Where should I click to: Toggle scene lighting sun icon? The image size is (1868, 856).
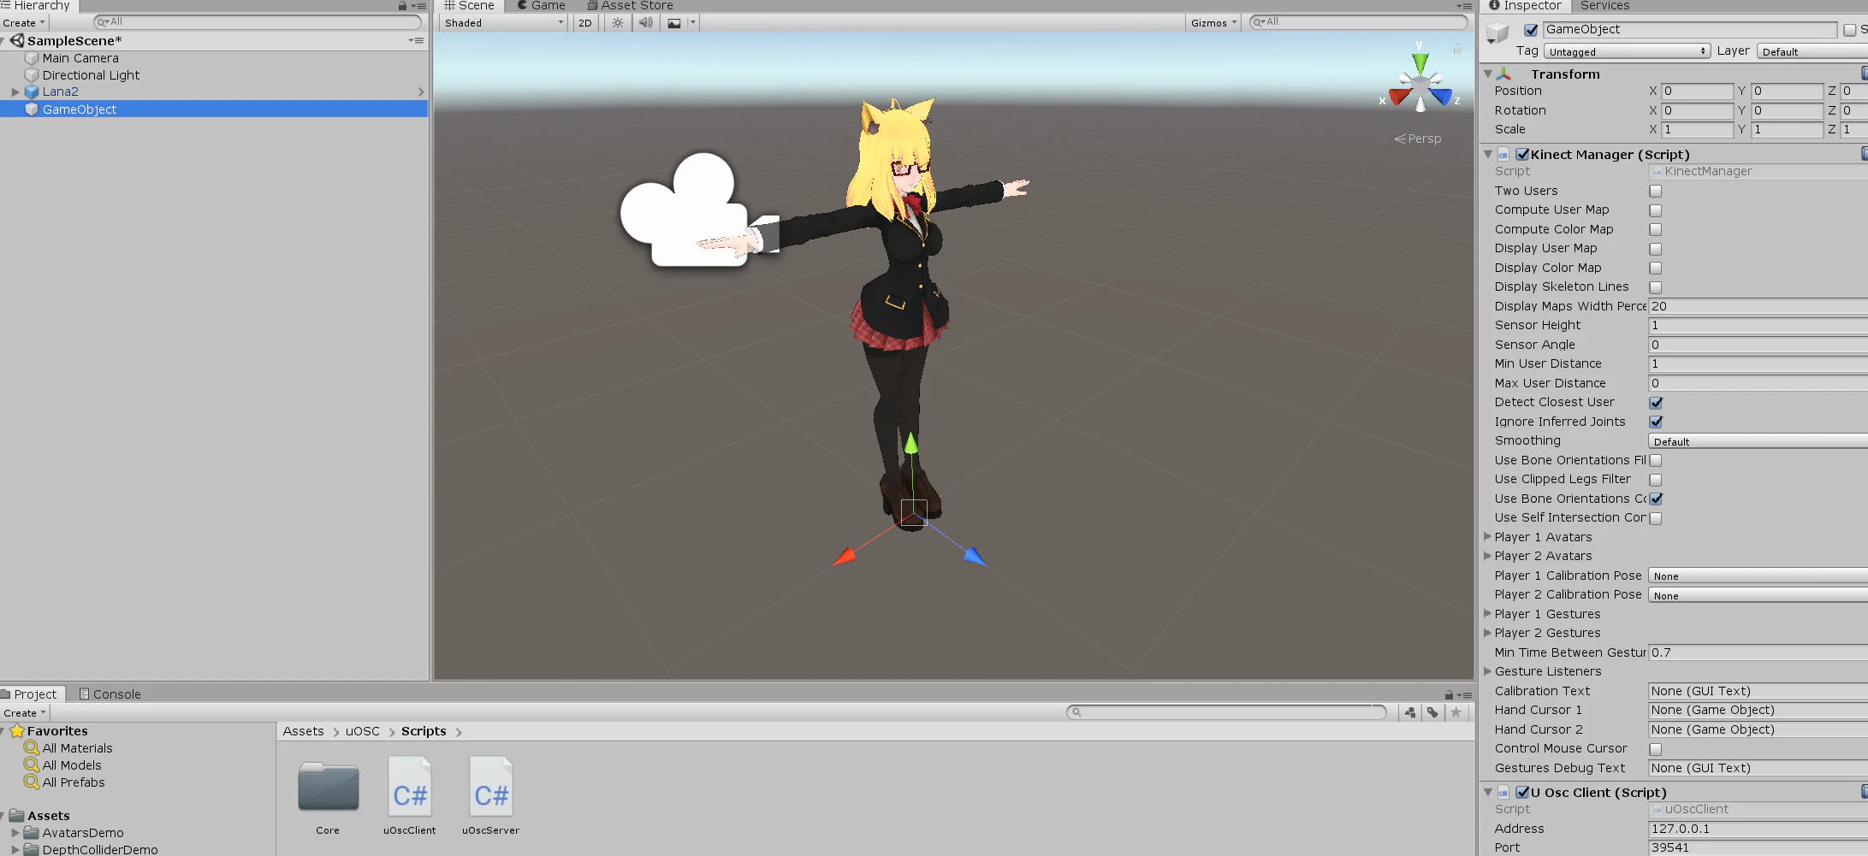pyautogui.click(x=618, y=23)
